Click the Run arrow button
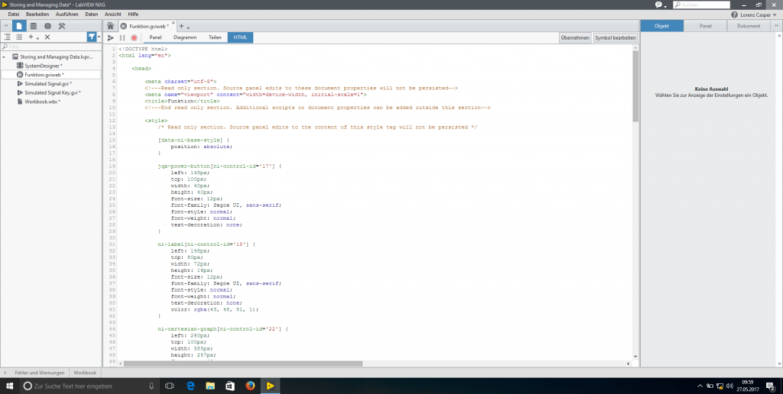This screenshot has height=394, width=783. pos(111,37)
